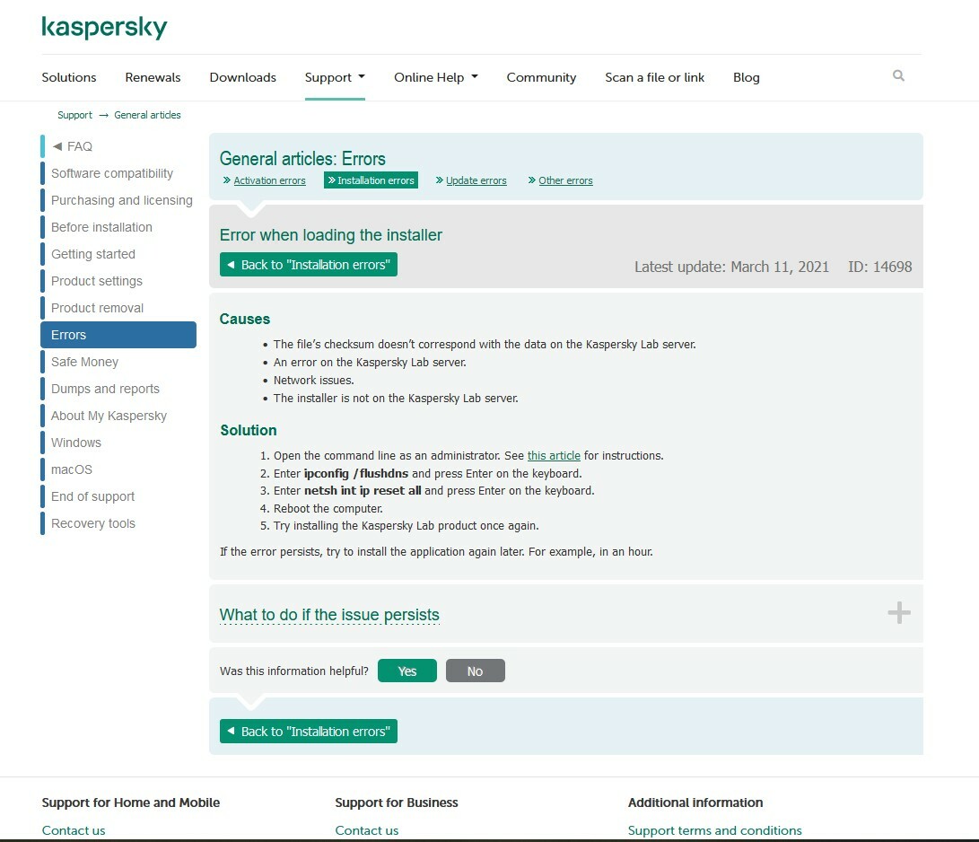The height and width of the screenshot is (842, 979).
Task: Switch to the Update errors tab
Action: pos(476,180)
